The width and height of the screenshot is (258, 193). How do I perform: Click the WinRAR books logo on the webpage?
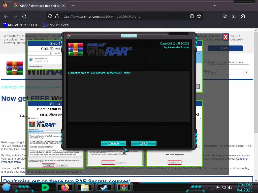15,68
